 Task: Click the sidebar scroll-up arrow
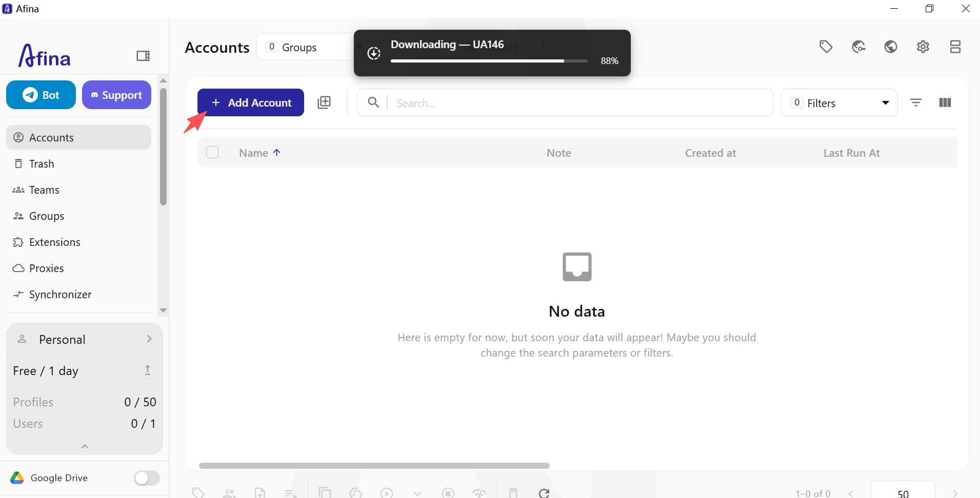pos(163,80)
